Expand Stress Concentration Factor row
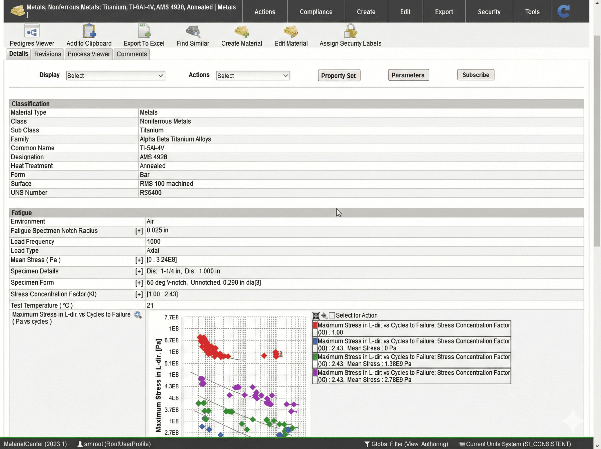This screenshot has width=601, height=449. 139,294
